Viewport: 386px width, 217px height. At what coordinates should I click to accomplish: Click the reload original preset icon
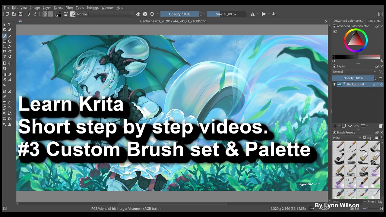tap(152, 14)
